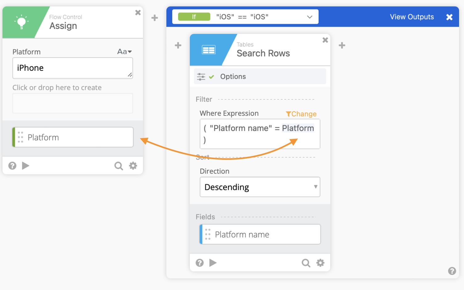Click the Platform value input with iPhone
The height and width of the screenshot is (290, 464).
pyautogui.click(x=72, y=68)
